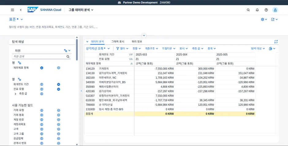Viewport: 288px width, 146px height.
Task: Click the SAP logo
Action: pos(32,10)
